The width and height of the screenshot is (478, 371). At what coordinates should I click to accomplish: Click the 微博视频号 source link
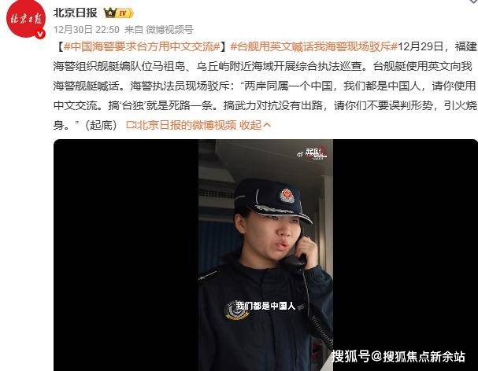[x=169, y=30]
